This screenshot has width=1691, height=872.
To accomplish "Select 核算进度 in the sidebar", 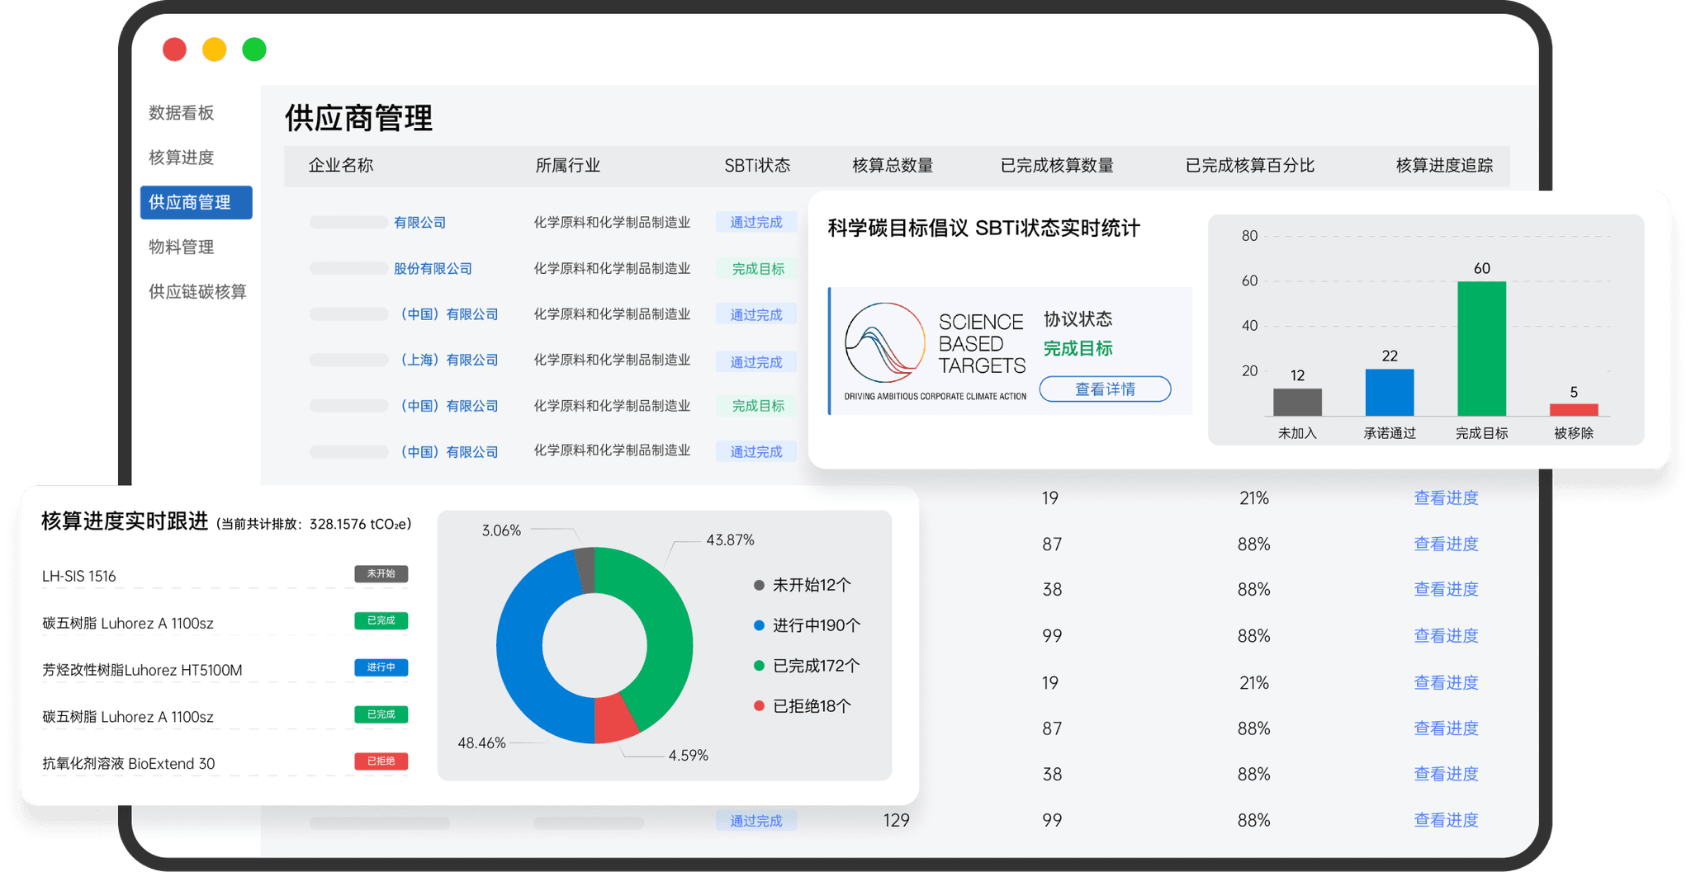I will [x=180, y=158].
